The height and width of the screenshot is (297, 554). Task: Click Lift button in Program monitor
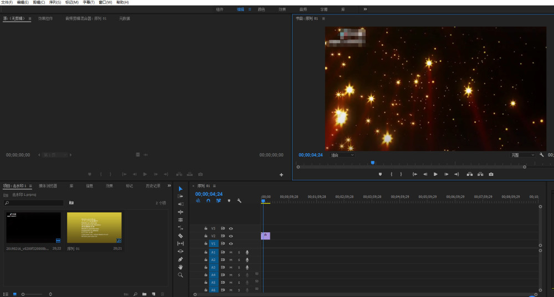[x=470, y=174]
